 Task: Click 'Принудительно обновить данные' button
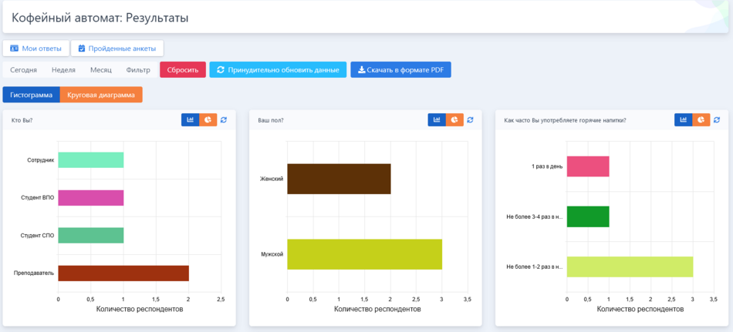tap(278, 70)
